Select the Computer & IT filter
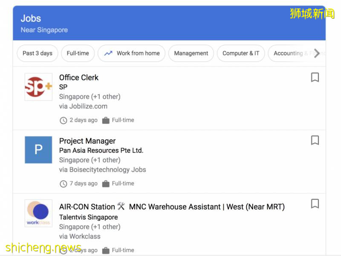This screenshot has height=256, width=341. [x=241, y=53]
